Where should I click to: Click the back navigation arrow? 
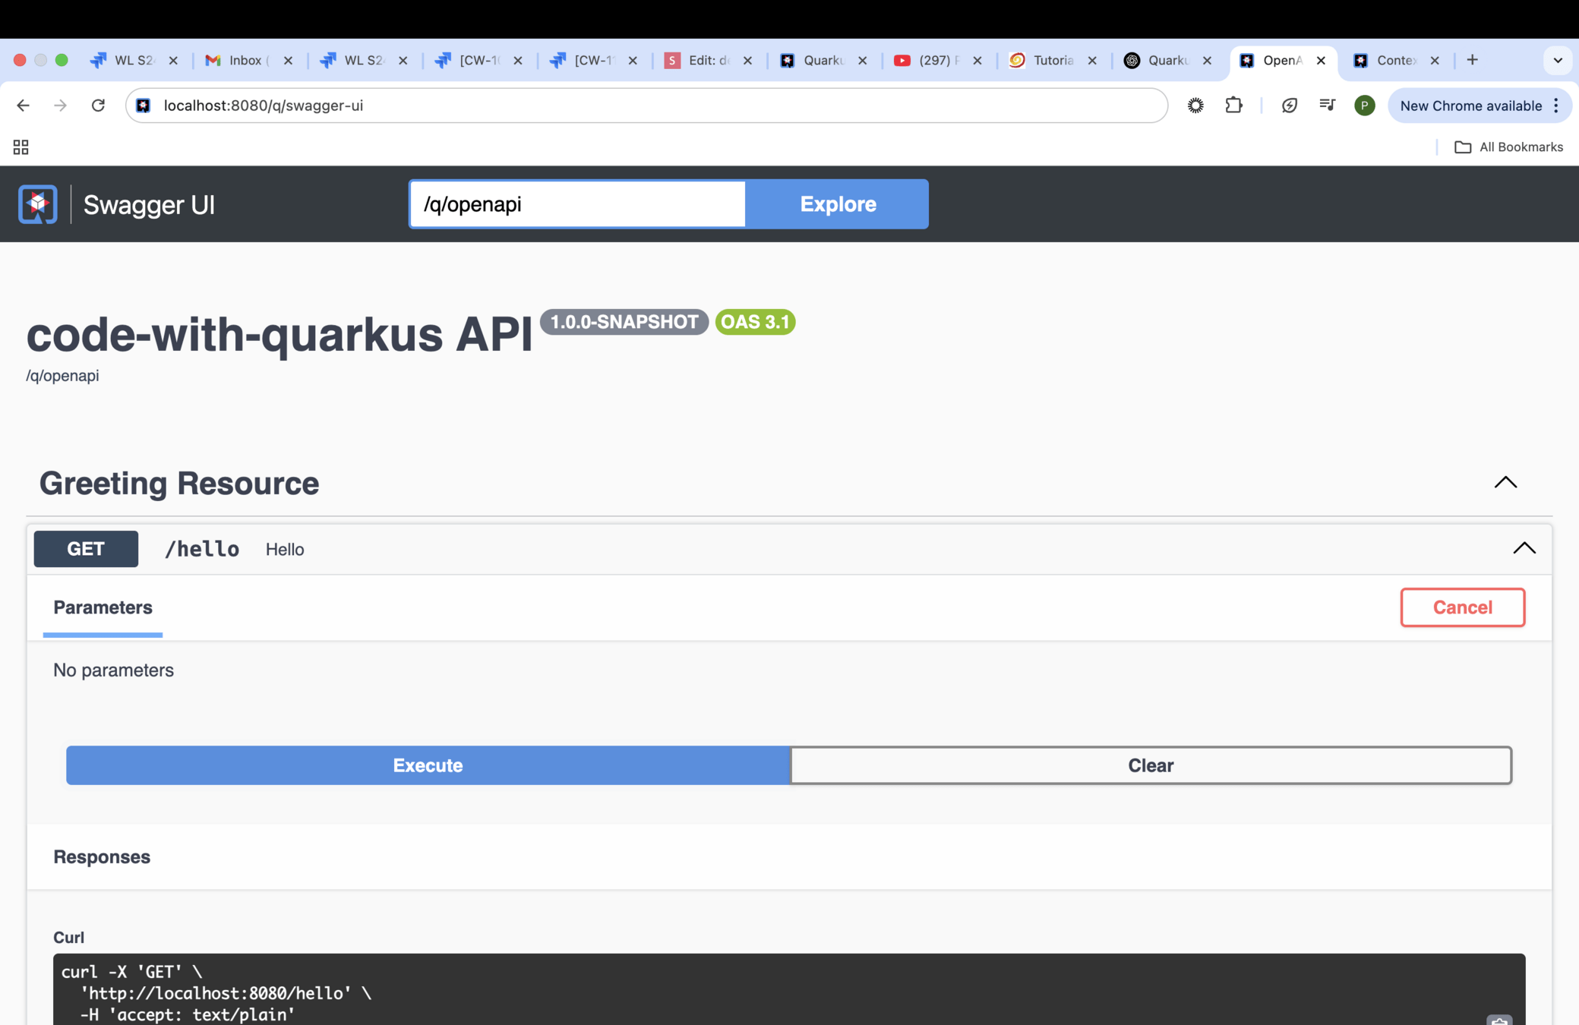point(23,106)
